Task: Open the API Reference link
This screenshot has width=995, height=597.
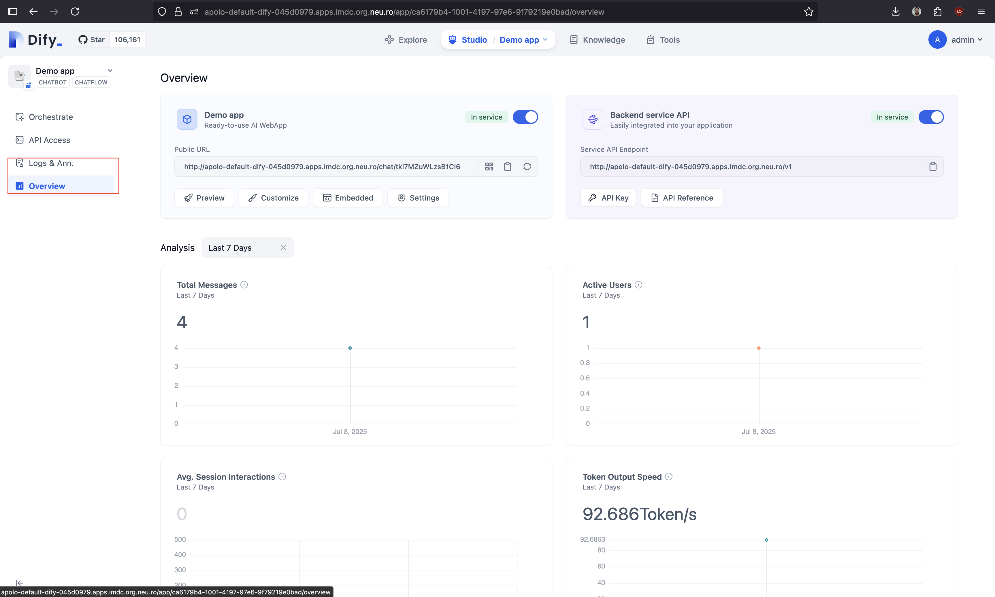Action: point(682,198)
